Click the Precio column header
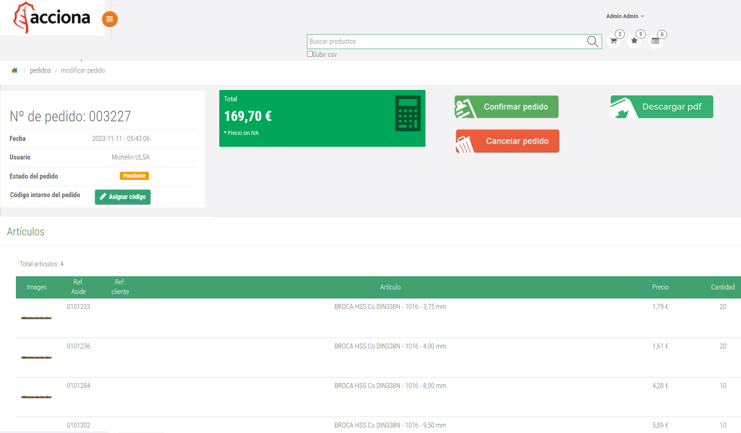This screenshot has width=741, height=433. (660, 287)
